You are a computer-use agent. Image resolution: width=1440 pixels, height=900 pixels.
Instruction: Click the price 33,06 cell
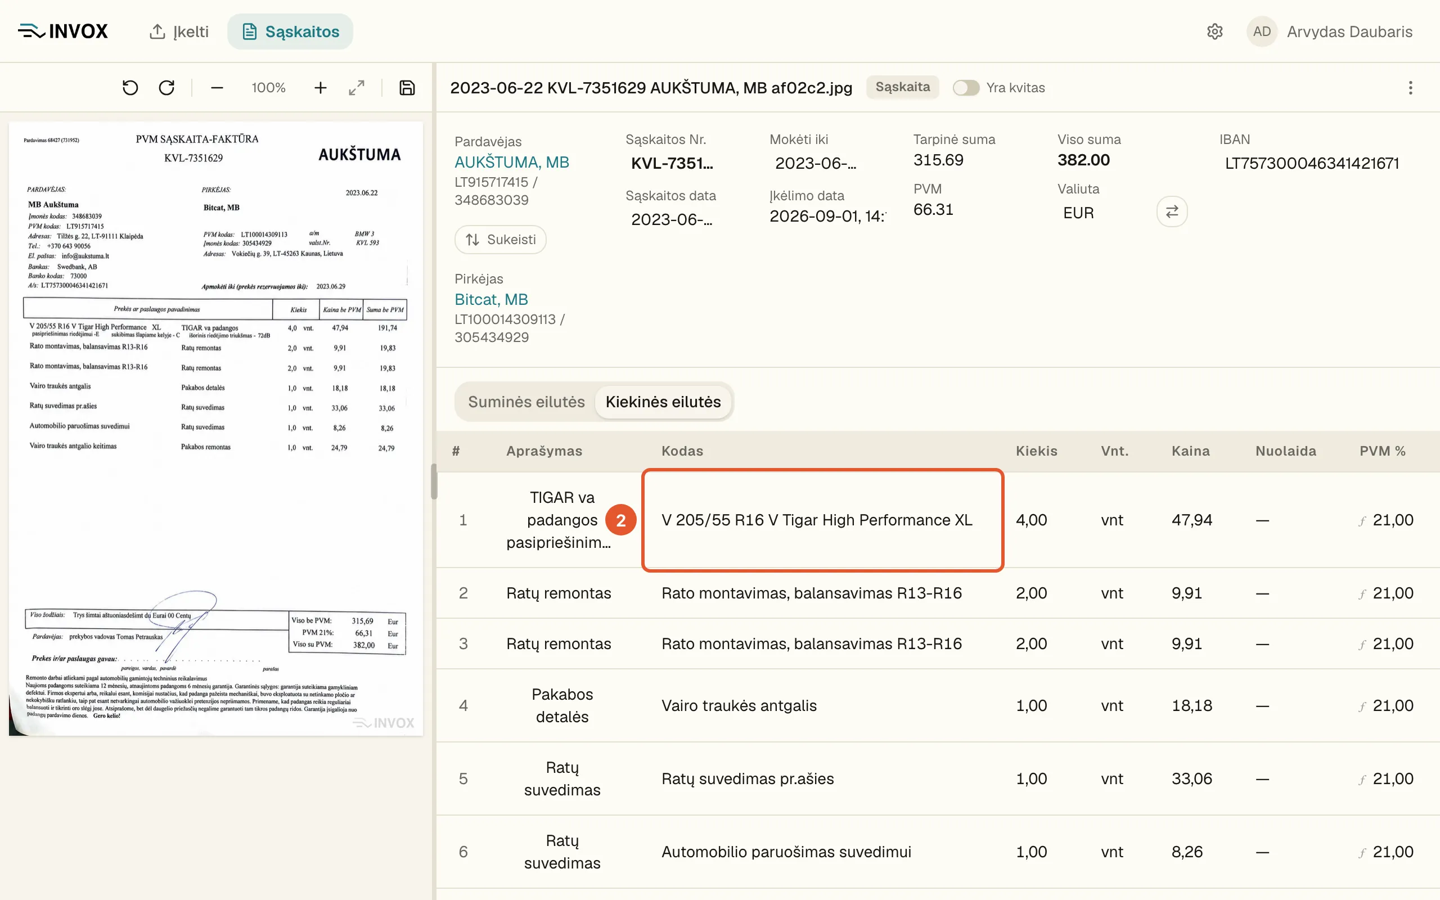coord(1191,778)
